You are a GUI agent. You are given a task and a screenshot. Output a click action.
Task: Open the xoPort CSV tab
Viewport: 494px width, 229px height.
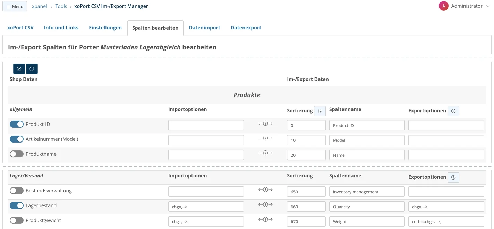coord(20,28)
